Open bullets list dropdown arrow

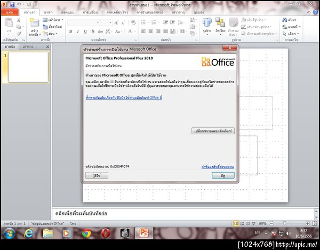coord(148,22)
